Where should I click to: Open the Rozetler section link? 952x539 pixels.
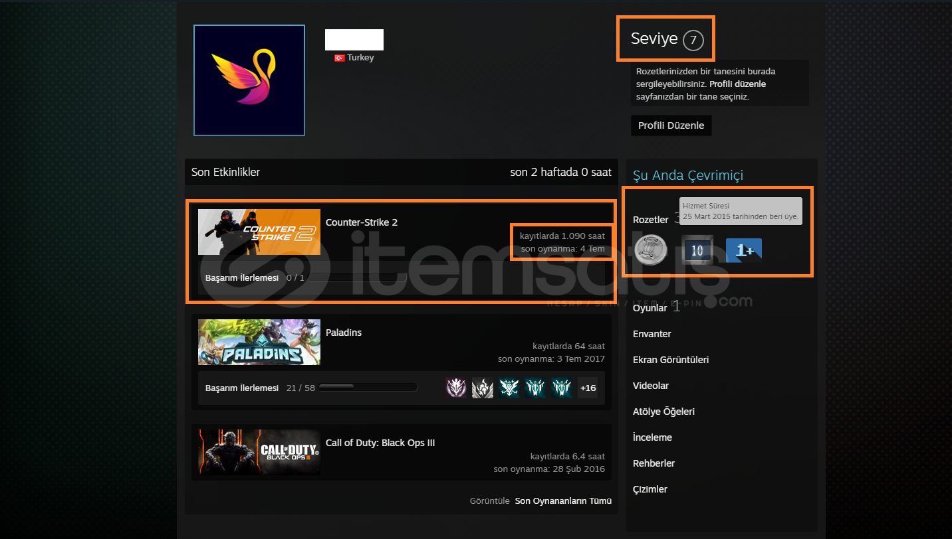point(650,220)
